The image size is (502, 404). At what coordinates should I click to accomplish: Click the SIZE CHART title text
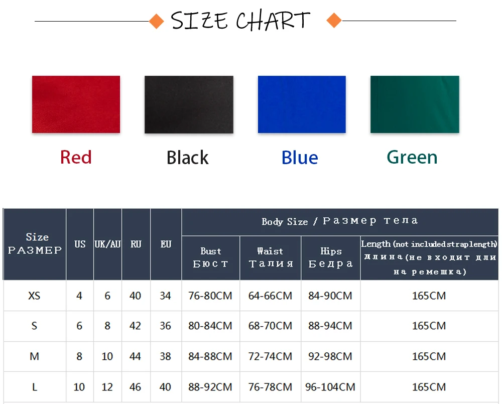[240, 21]
